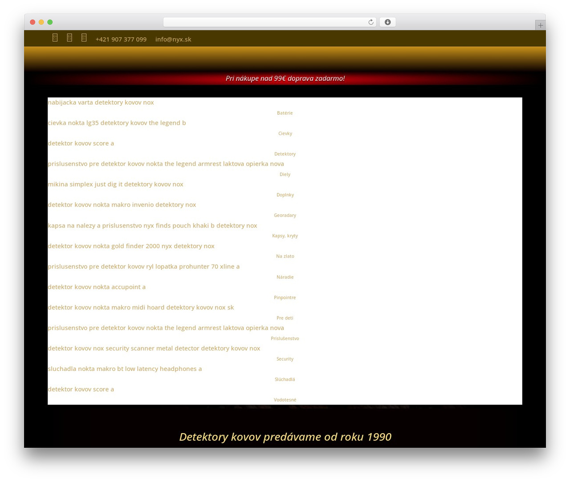The height and width of the screenshot is (482, 570).
Task: Open 'makro midi hoard' detector link
Action: click(141, 307)
